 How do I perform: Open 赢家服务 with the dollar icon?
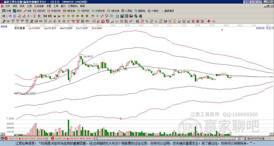[168, 11]
